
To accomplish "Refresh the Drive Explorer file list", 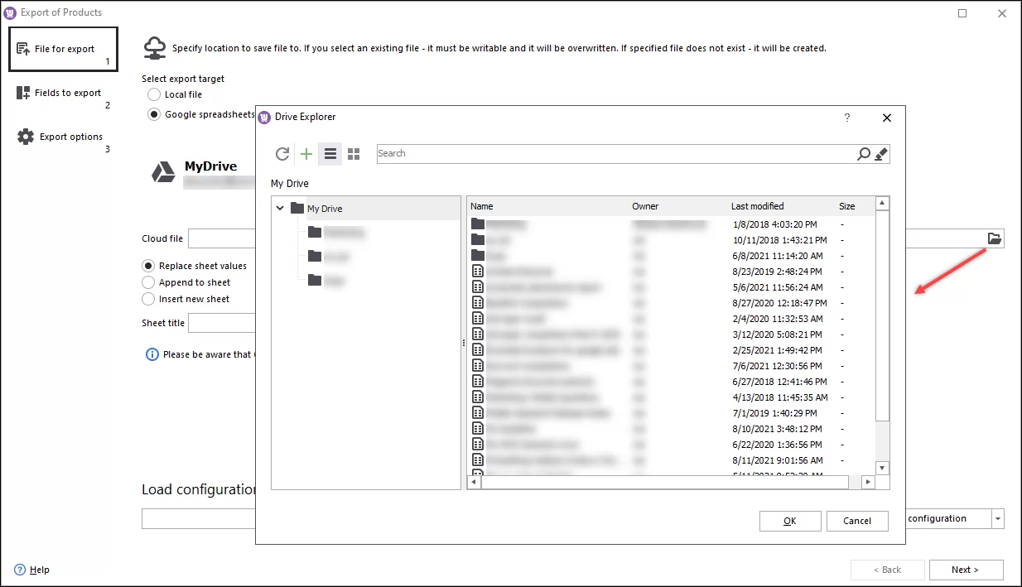I will (x=282, y=153).
